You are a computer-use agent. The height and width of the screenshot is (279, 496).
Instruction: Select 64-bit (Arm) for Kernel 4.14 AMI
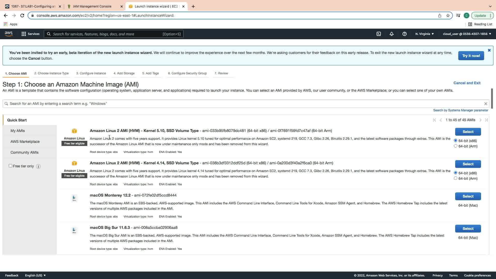click(455, 178)
